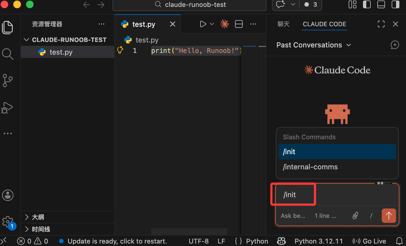The image size is (406, 246).
Task: Click the editor minimap slider
Action: [x=250, y=46]
